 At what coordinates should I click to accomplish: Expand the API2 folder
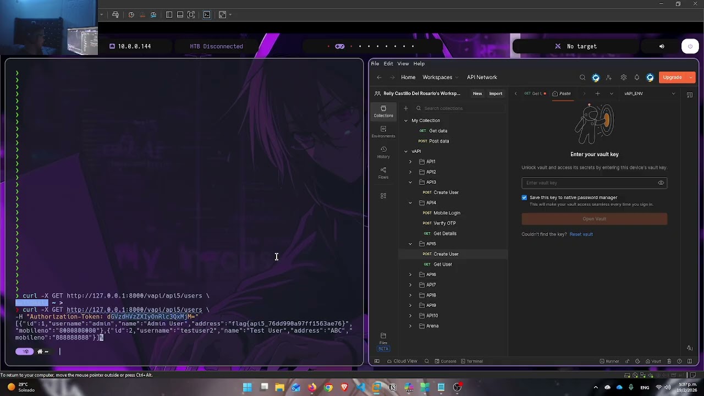tap(410, 172)
